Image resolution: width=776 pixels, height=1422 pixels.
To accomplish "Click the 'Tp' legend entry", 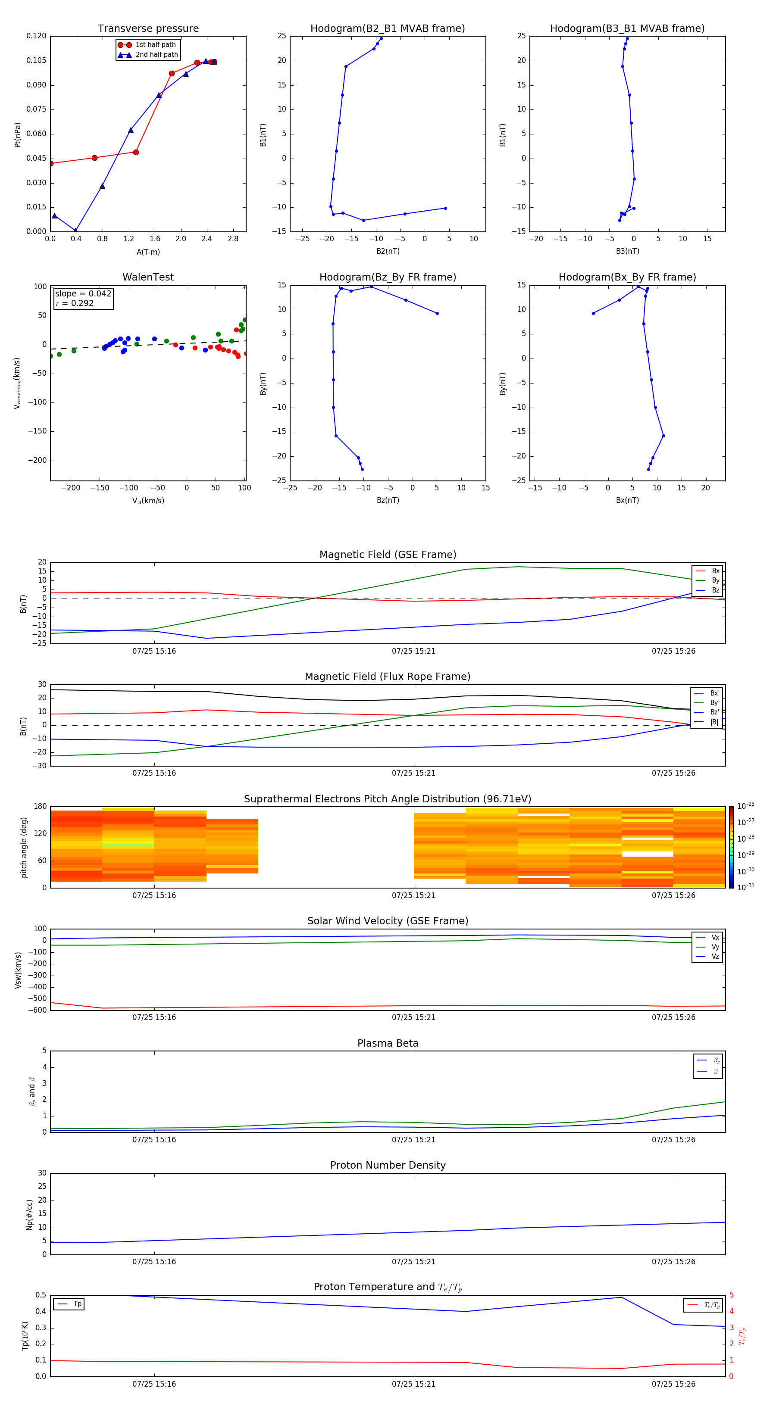I will [x=69, y=1304].
